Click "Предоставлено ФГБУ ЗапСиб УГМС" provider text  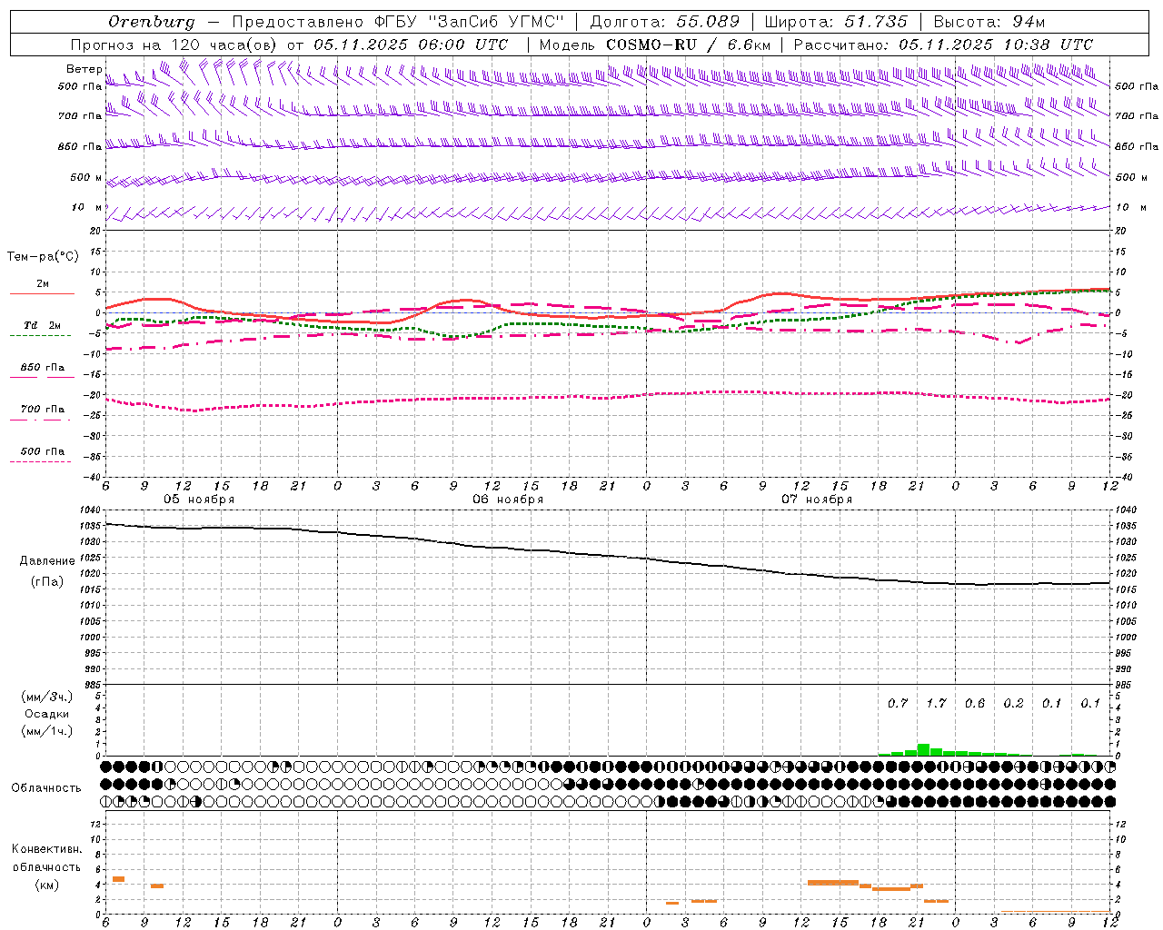click(x=399, y=22)
